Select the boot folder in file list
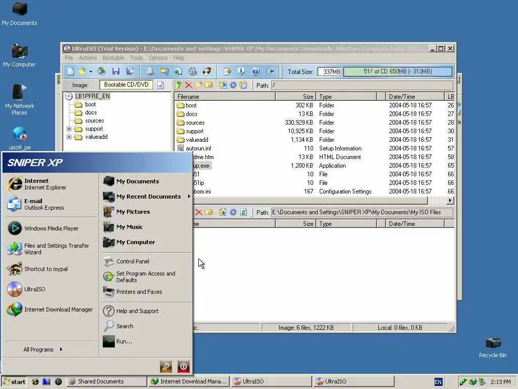The height and width of the screenshot is (389, 518). [x=191, y=105]
